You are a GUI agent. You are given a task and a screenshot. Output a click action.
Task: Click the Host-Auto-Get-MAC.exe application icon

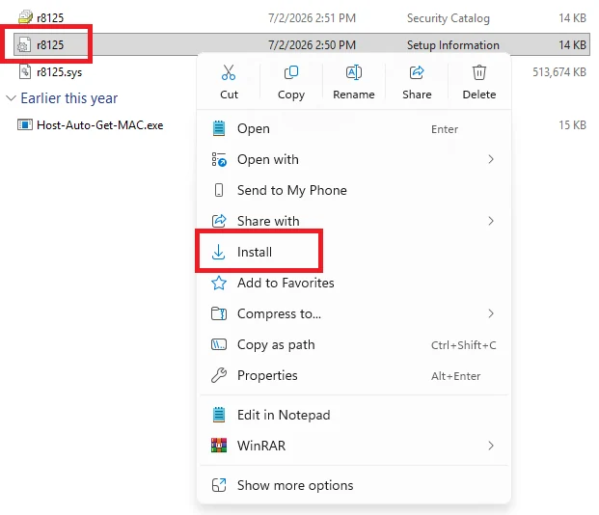click(x=25, y=125)
